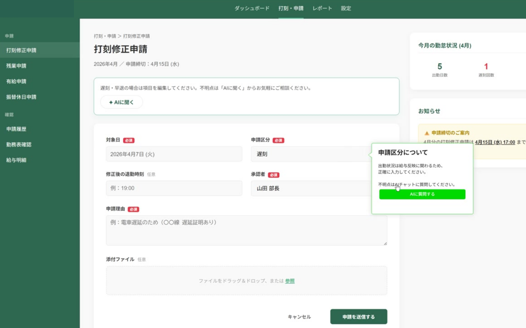Submit with the 申請を送信する button
Screen dimensions: 526x328
pos(358,317)
